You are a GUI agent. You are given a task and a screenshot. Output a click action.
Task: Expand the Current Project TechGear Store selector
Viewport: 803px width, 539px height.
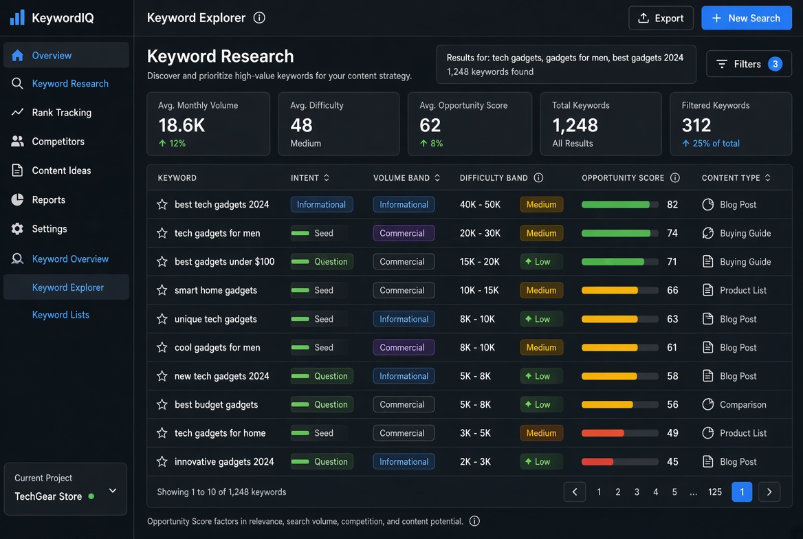click(x=65, y=489)
